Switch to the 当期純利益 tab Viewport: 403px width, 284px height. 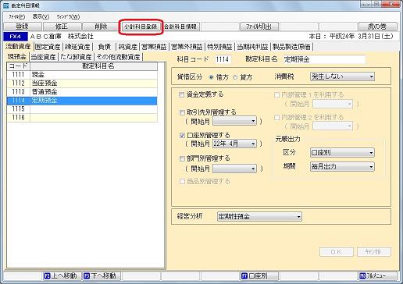click(252, 47)
